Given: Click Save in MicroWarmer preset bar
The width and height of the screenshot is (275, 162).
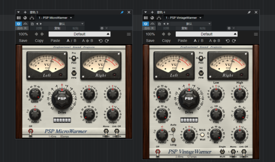Looking at the screenshot, I should click(x=23, y=41).
